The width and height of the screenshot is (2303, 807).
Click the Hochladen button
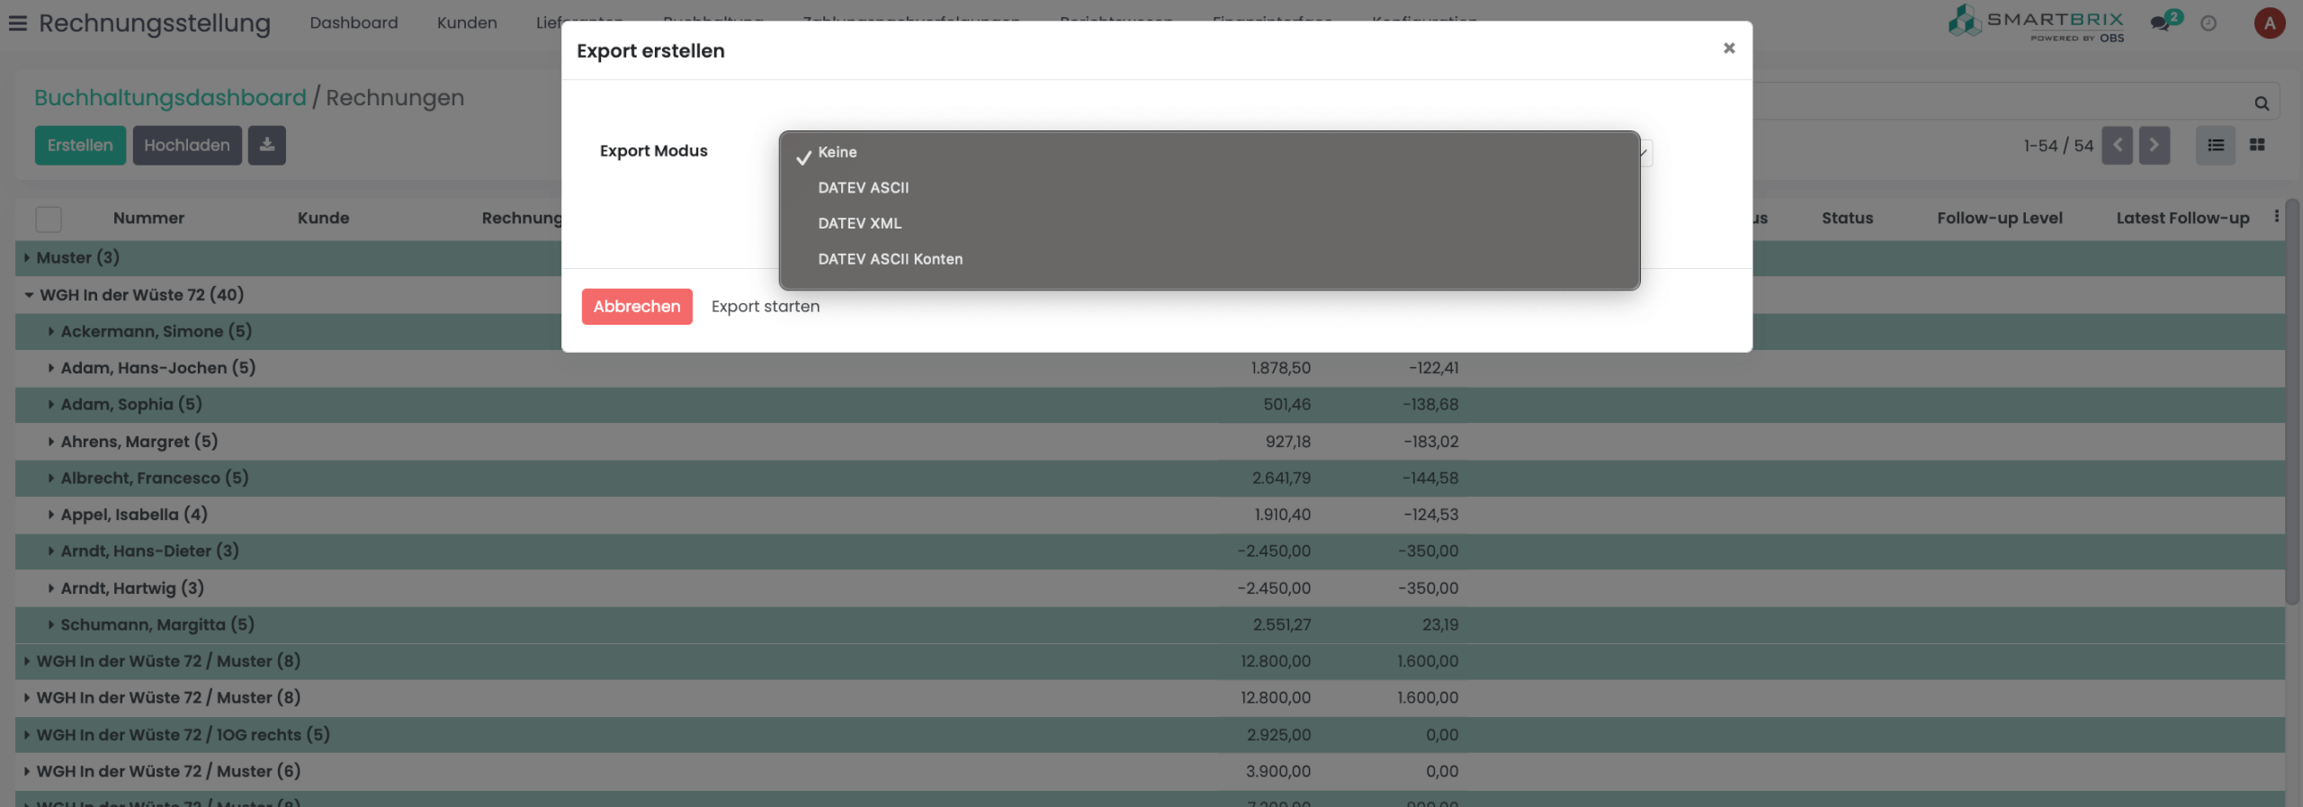(x=187, y=145)
